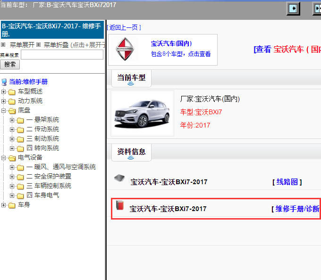The height and width of the screenshot is (280, 321).
Task: Click the 电气设备 open folder icon
Action: tap(12, 158)
